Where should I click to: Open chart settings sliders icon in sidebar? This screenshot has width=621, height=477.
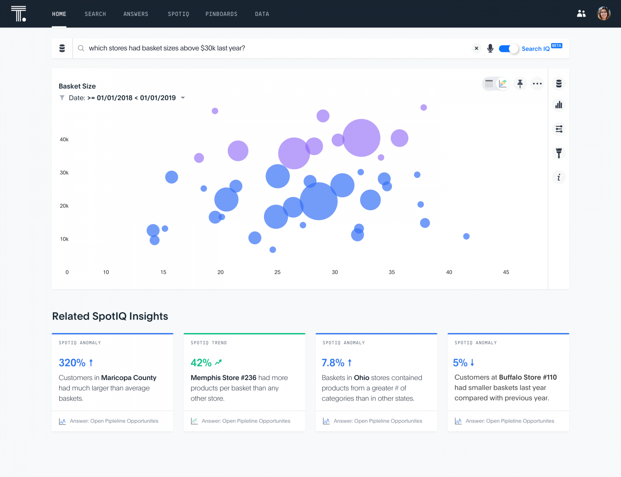[559, 129]
